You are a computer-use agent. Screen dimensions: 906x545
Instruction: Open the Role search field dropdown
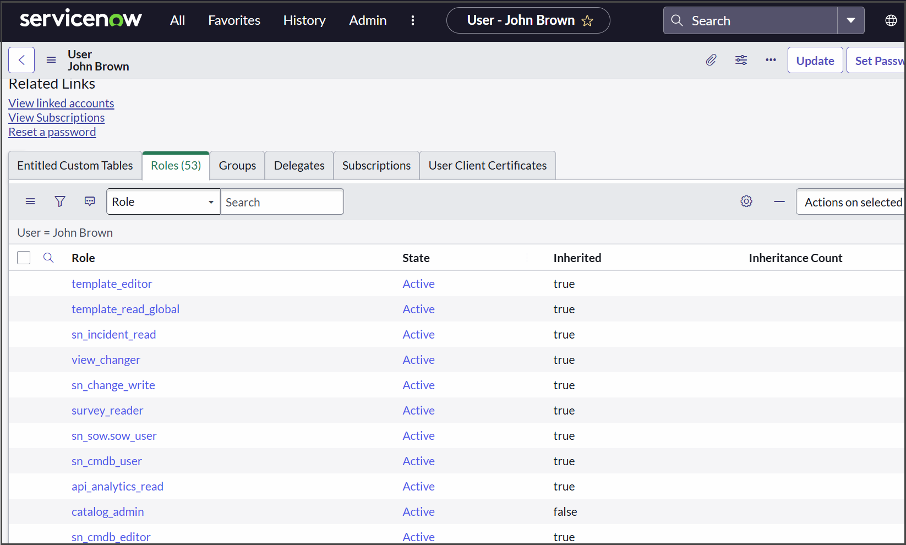pos(163,202)
